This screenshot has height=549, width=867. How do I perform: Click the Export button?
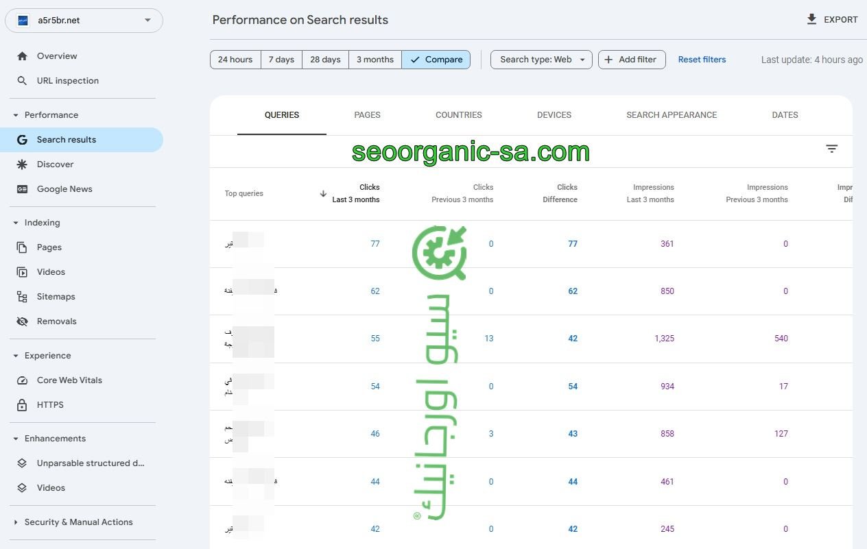pyautogui.click(x=832, y=20)
